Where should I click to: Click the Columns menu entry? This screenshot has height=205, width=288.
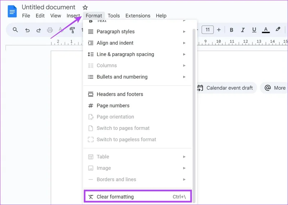pyautogui.click(x=137, y=65)
